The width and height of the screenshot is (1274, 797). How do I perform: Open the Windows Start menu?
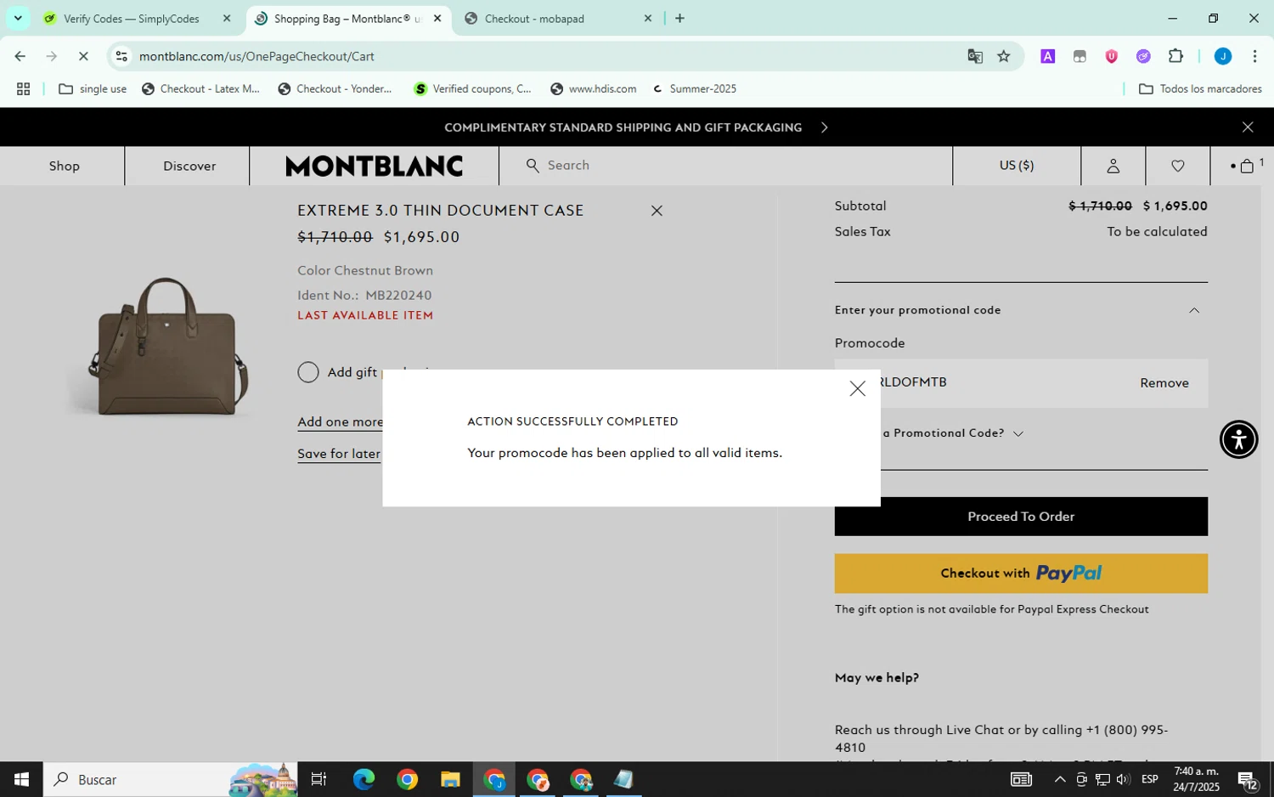pyautogui.click(x=21, y=779)
